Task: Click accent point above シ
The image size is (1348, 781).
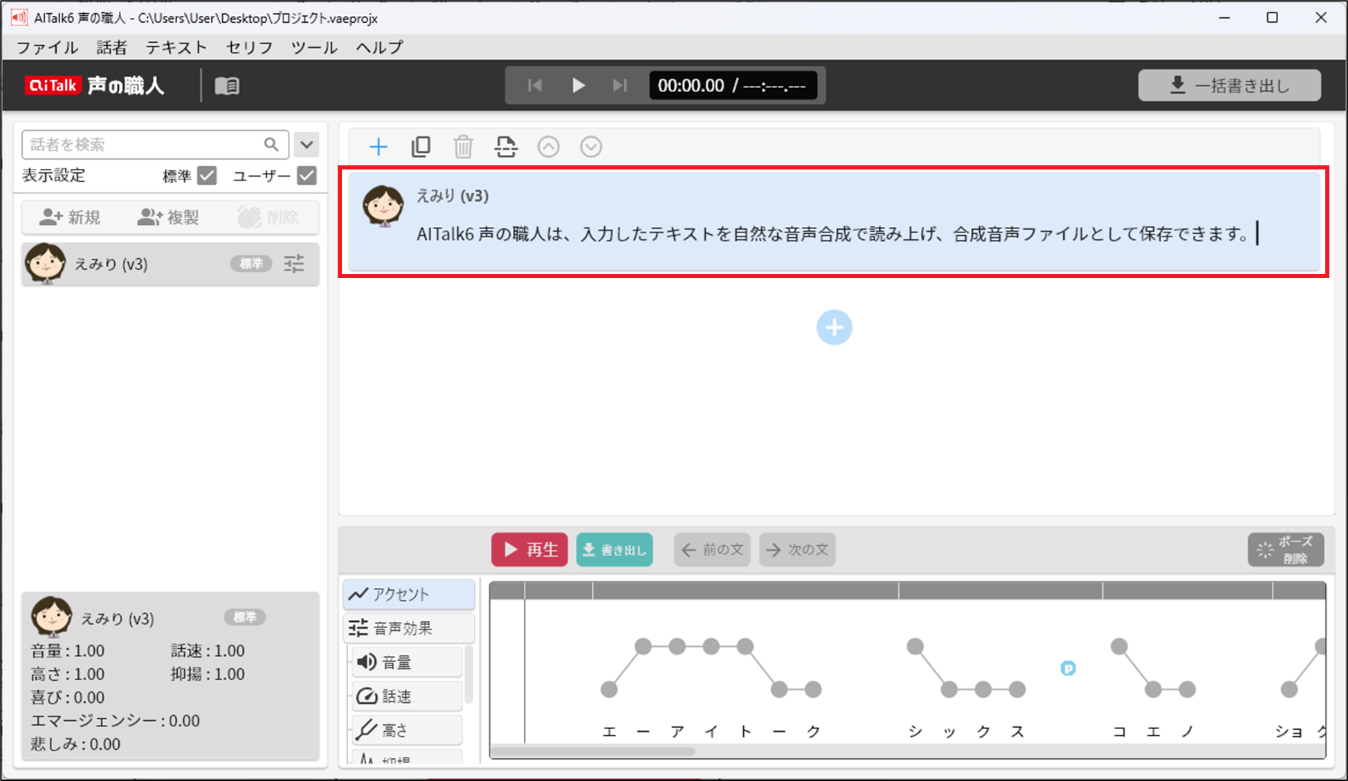Action: (x=916, y=646)
